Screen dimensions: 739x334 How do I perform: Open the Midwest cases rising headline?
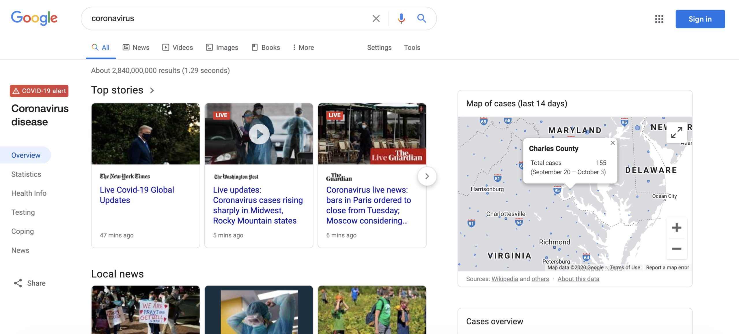tap(258, 205)
